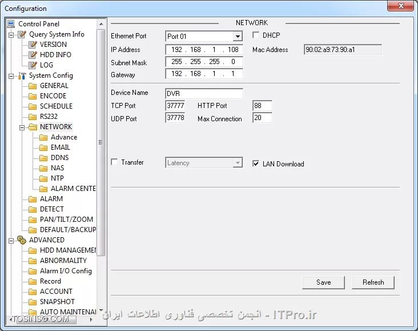Click the DETECT folder icon

pos(33,209)
